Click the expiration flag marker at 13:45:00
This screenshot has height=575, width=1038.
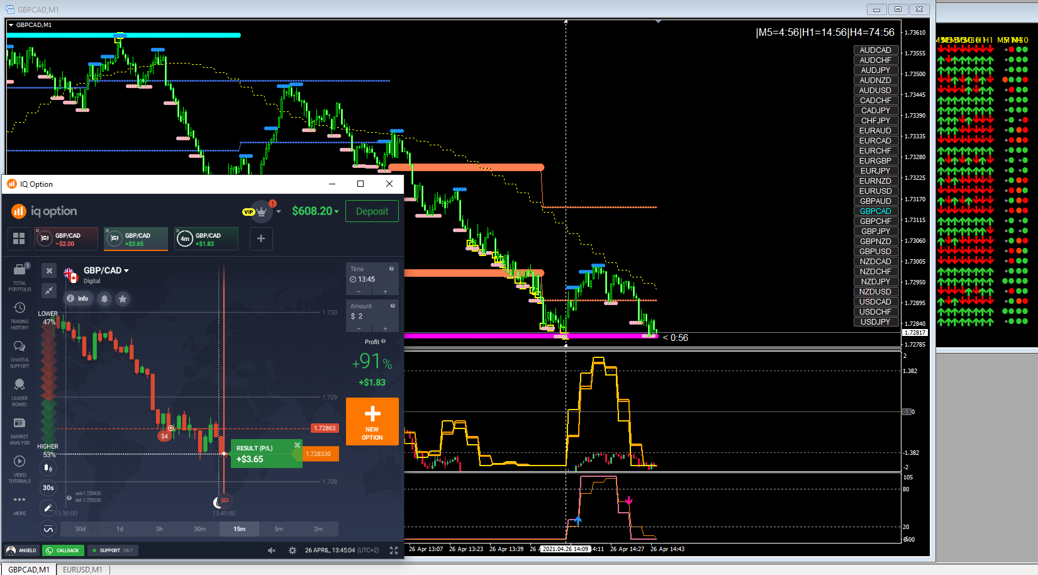point(225,501)
